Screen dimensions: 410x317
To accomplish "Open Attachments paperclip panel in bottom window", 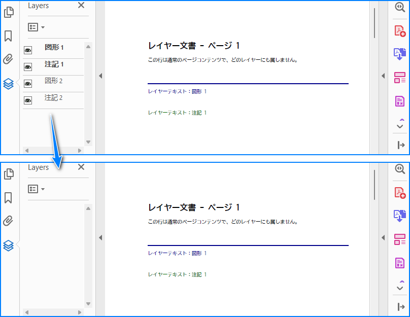I will pos(8,221).
